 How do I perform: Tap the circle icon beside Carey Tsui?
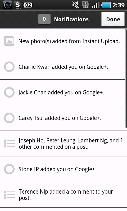9,118
